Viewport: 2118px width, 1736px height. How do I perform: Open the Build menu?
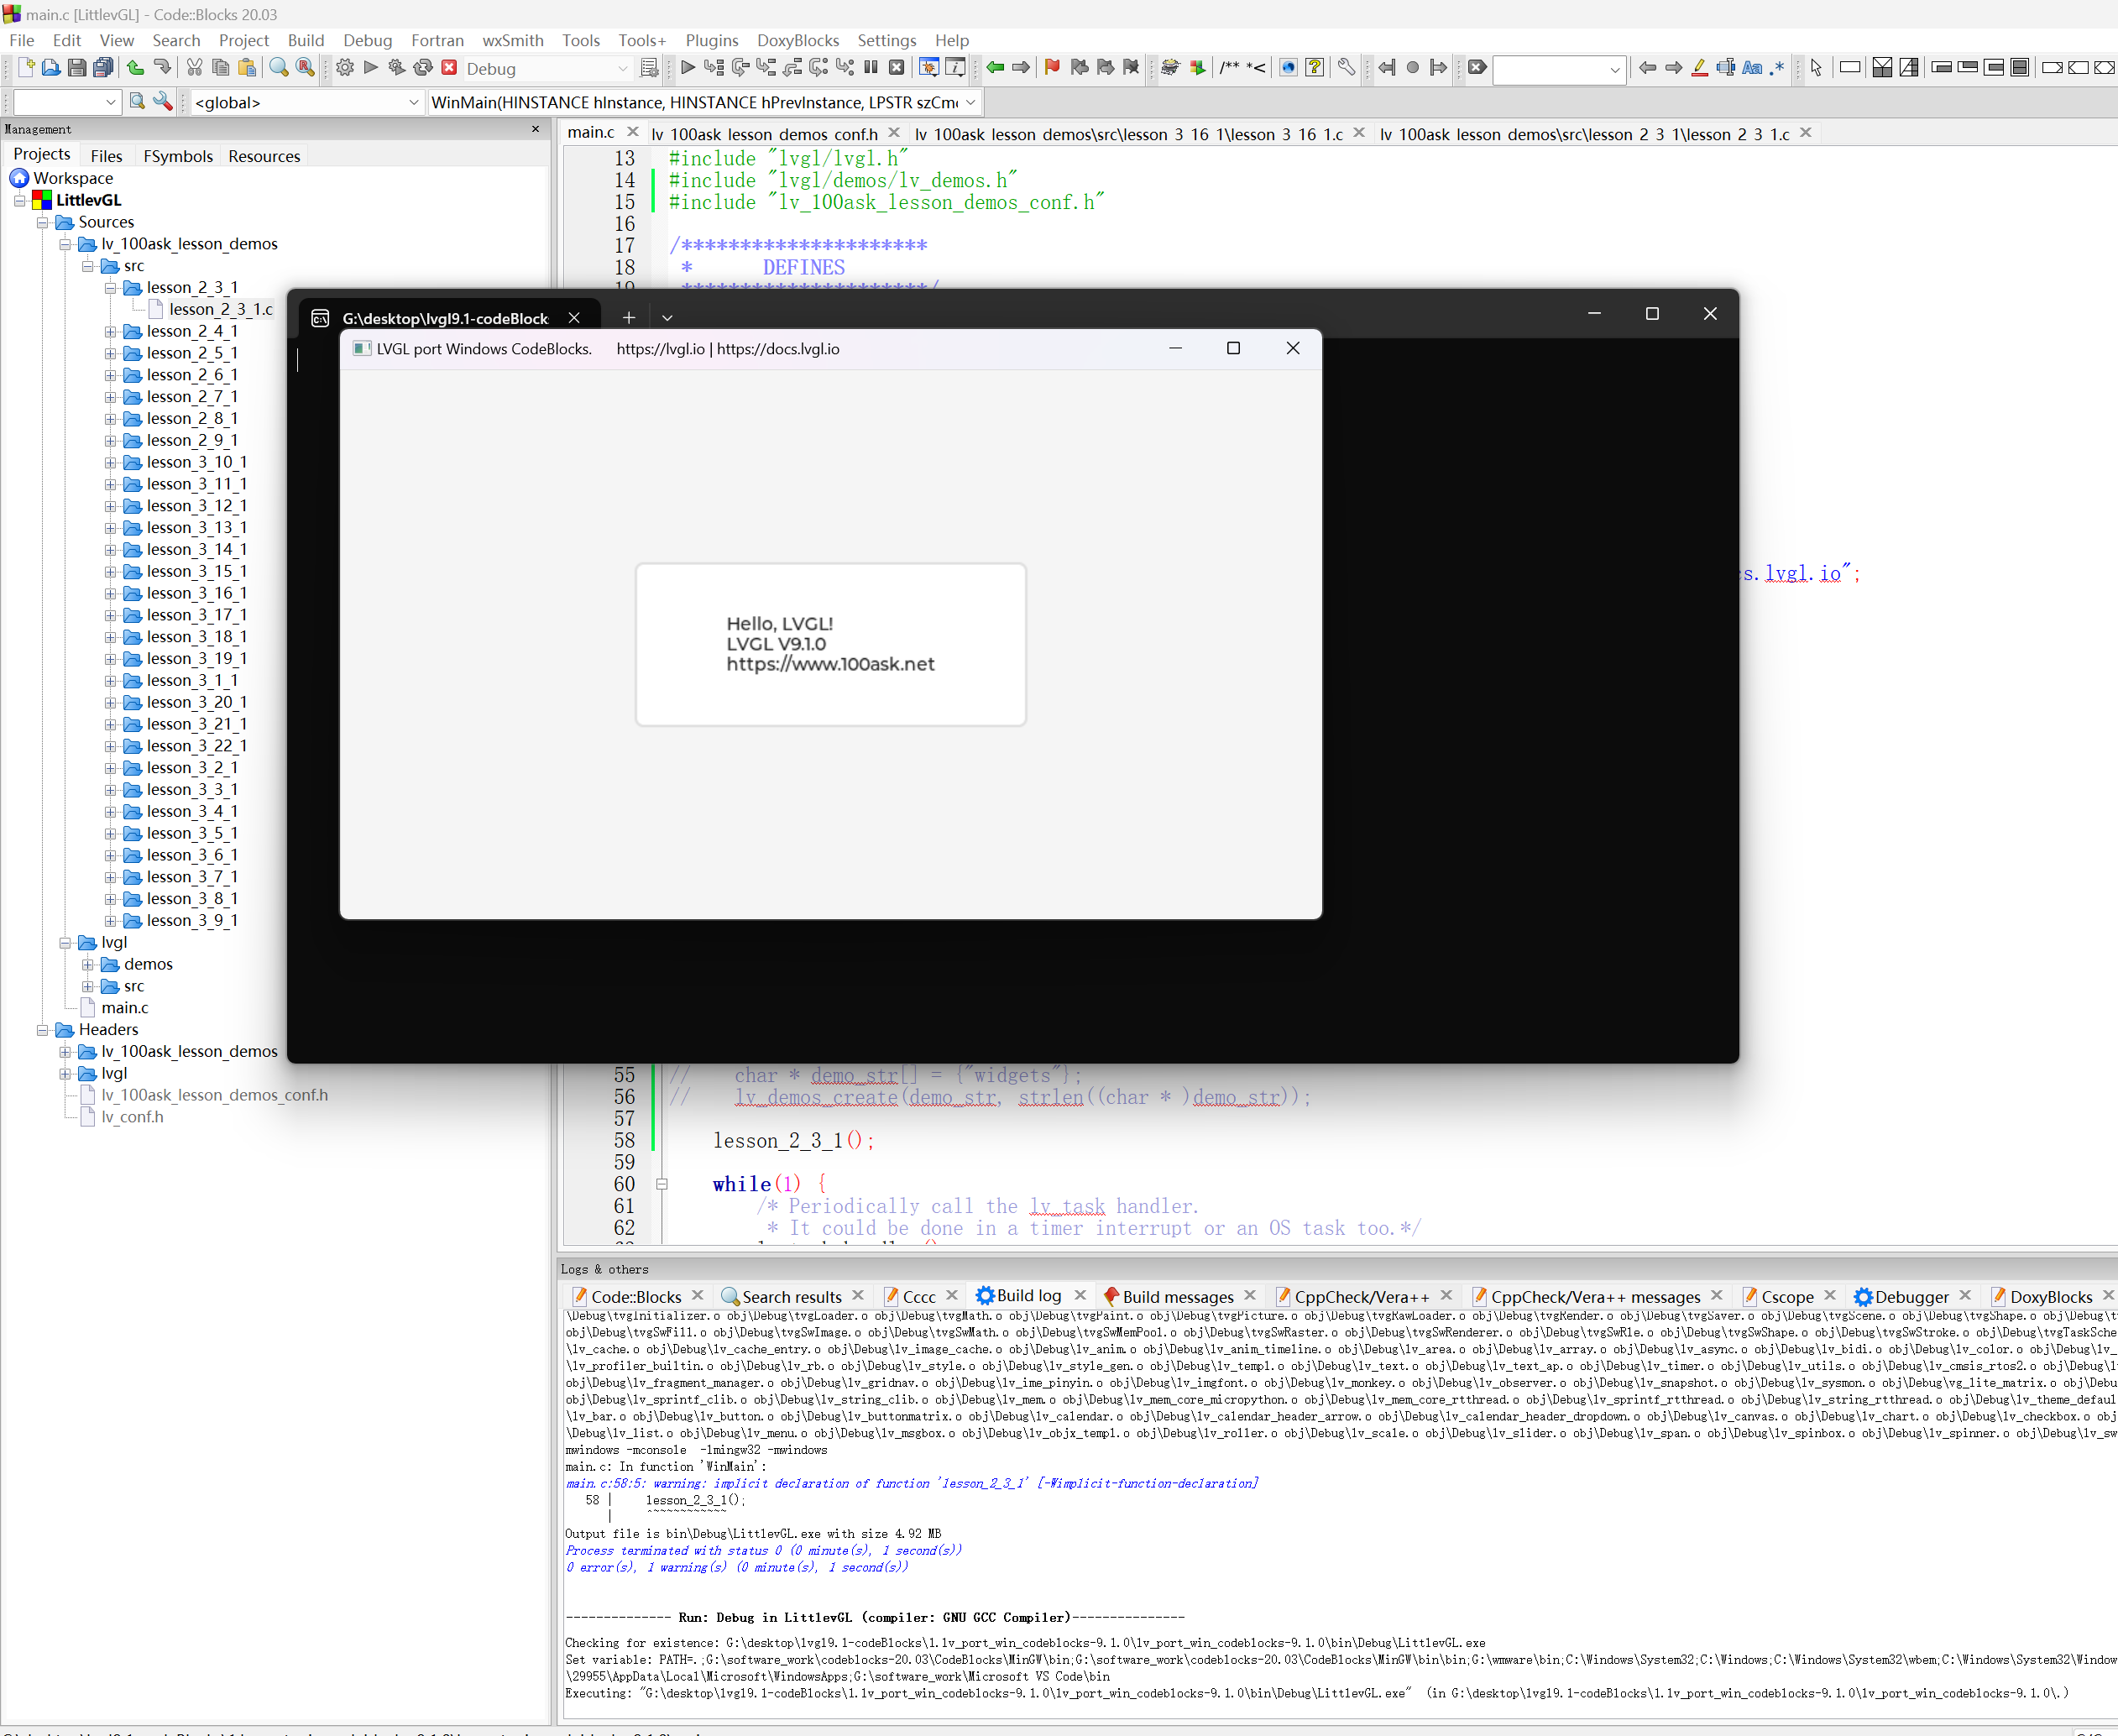tap(306, 40)
